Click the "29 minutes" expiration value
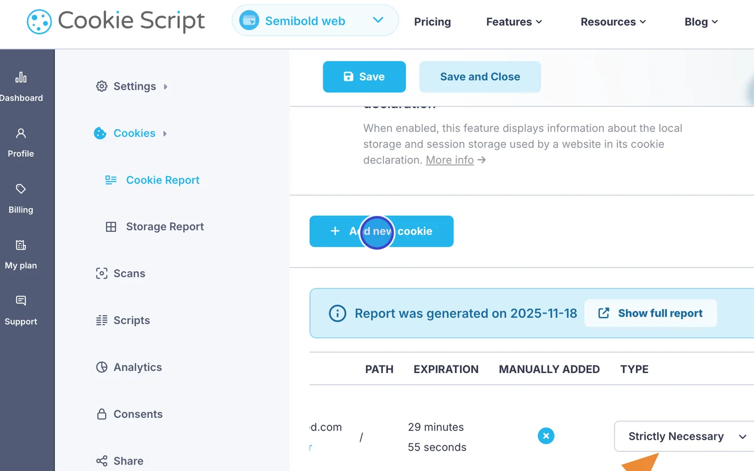 coord(436,427)
